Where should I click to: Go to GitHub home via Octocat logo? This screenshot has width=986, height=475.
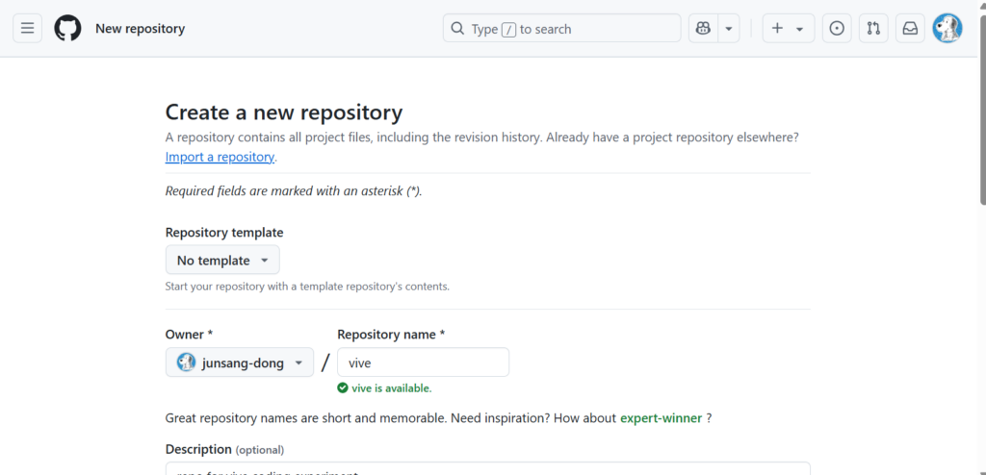point(67,29)
